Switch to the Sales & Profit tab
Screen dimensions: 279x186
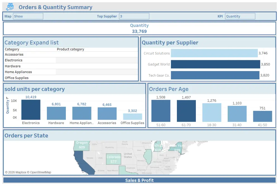(139, 180)
